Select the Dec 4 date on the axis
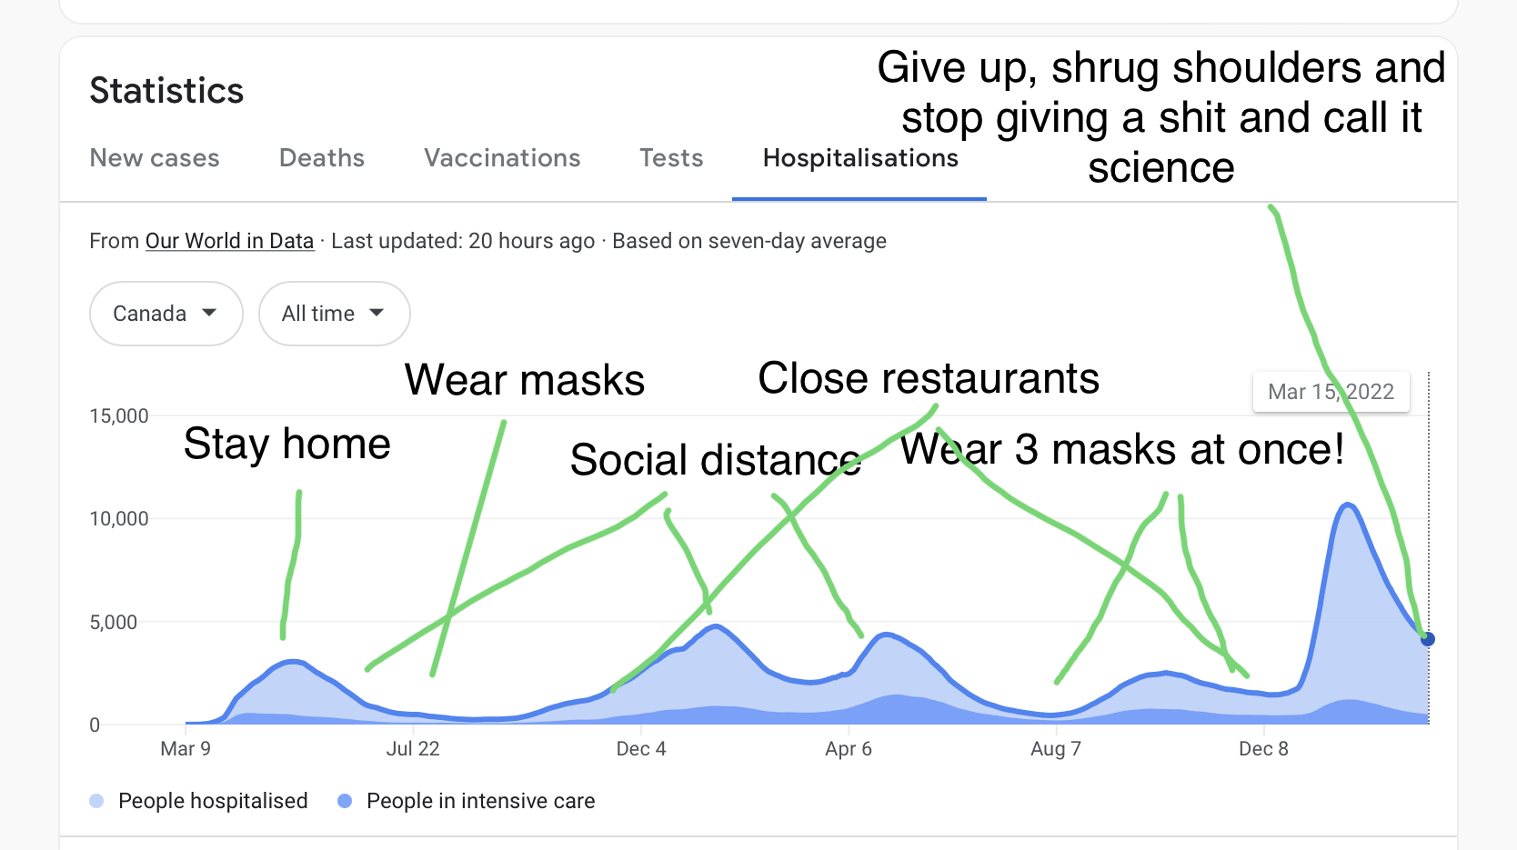 point(641,749)
